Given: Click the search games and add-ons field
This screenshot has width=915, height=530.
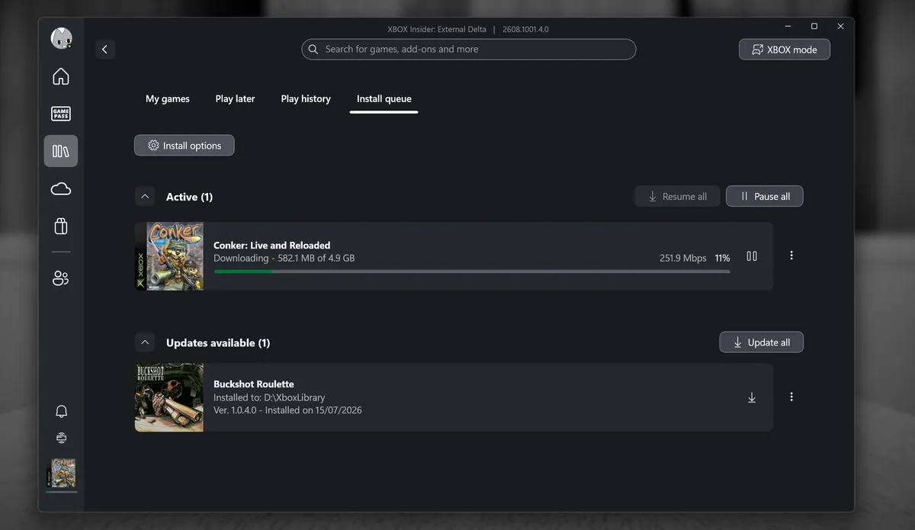Looking at the screenshot, I should tap(469, 50).
